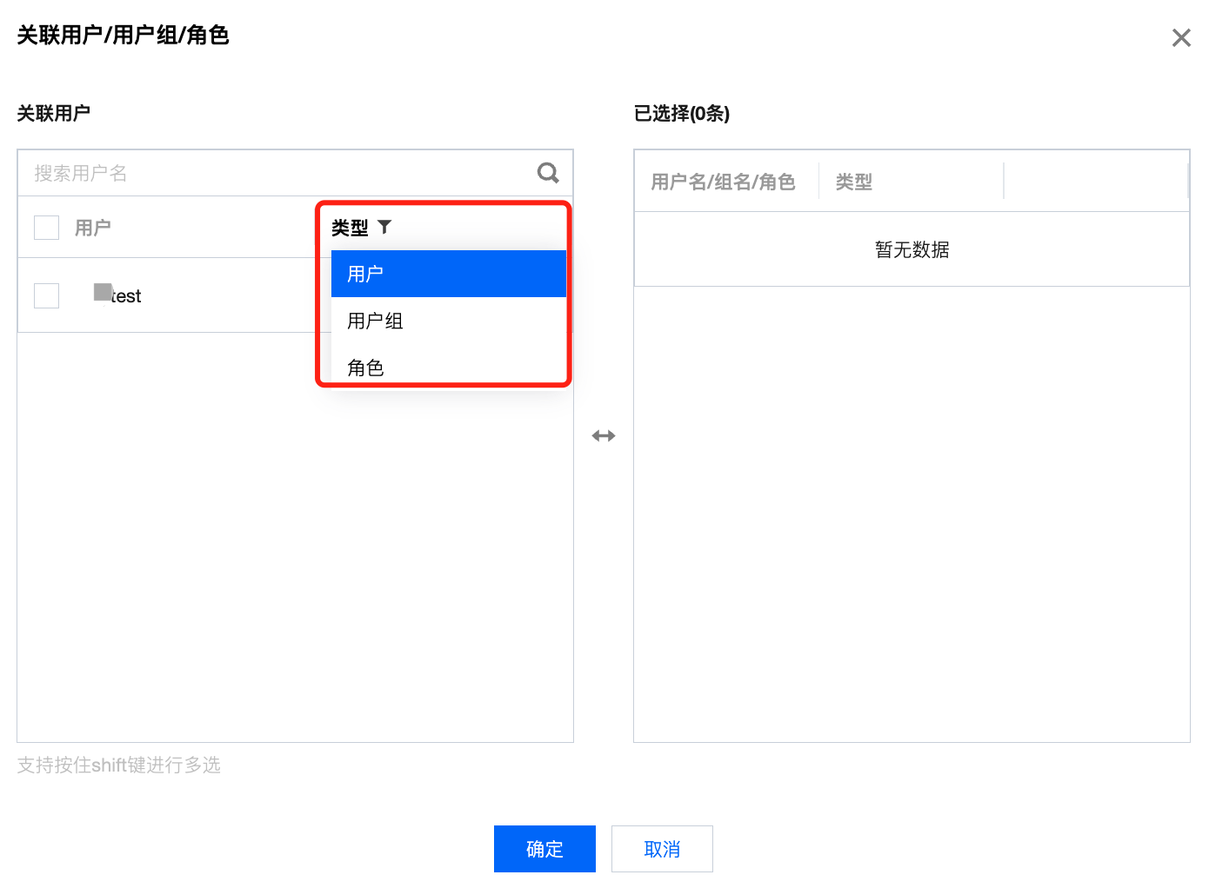This screenshot has width=1209, height=888.
Task: Click the magnifier search icon
Action: 548,173
